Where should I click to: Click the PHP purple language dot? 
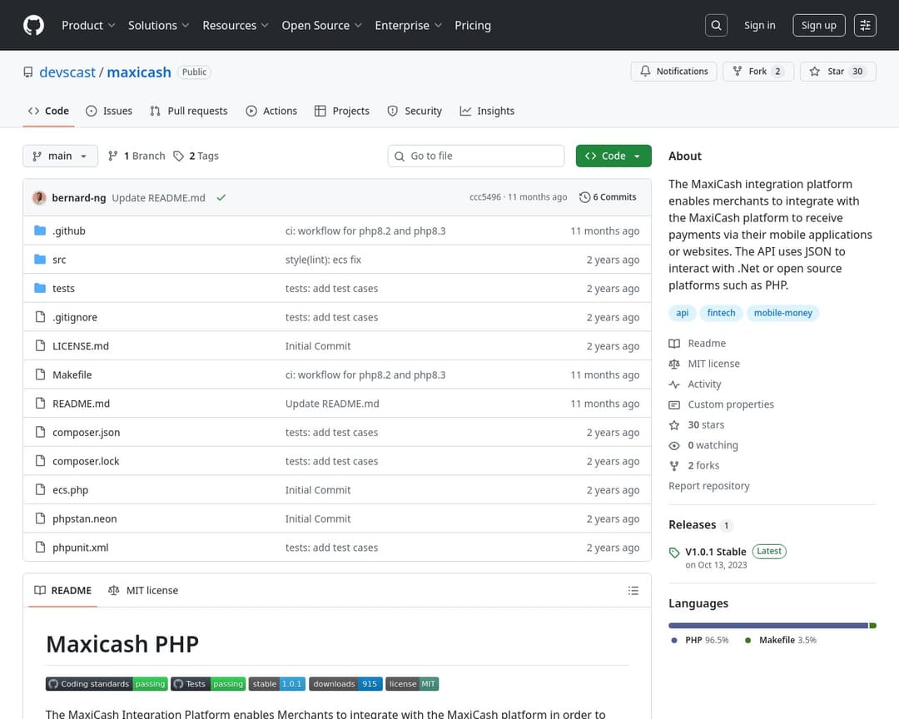674,641
